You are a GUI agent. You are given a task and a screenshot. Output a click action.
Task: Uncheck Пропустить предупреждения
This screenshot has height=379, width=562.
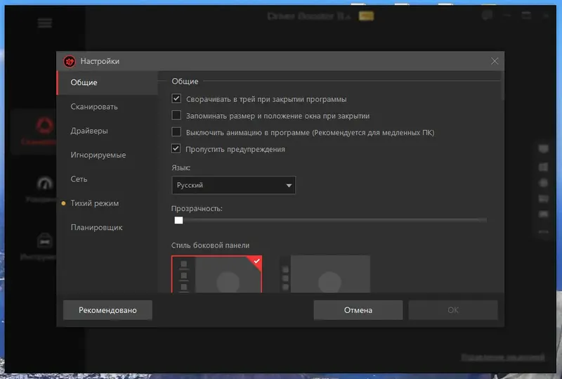pyautogui.click(x=176, y=148)
